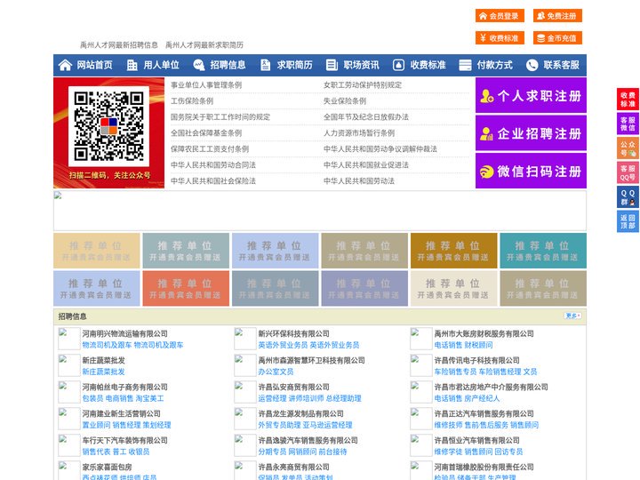Open 许昌传讯电子科技有限公司 listing
The image size is (640, 480).
tap(476, 360)
